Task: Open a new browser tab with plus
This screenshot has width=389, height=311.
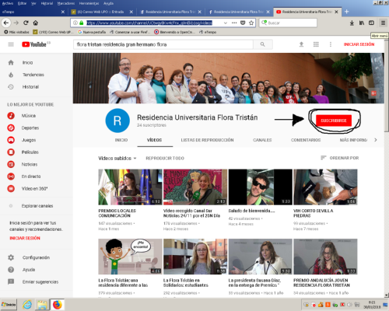Action: point(347,12)
